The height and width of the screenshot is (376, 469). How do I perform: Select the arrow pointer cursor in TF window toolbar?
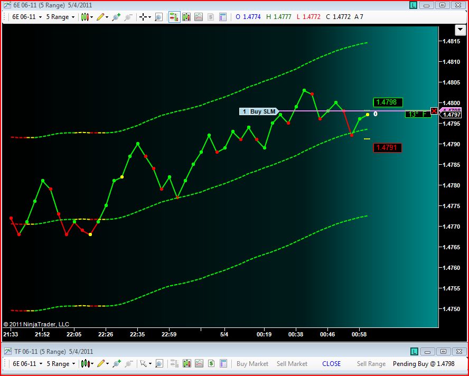pyautogui.click(x=144, y=364)
